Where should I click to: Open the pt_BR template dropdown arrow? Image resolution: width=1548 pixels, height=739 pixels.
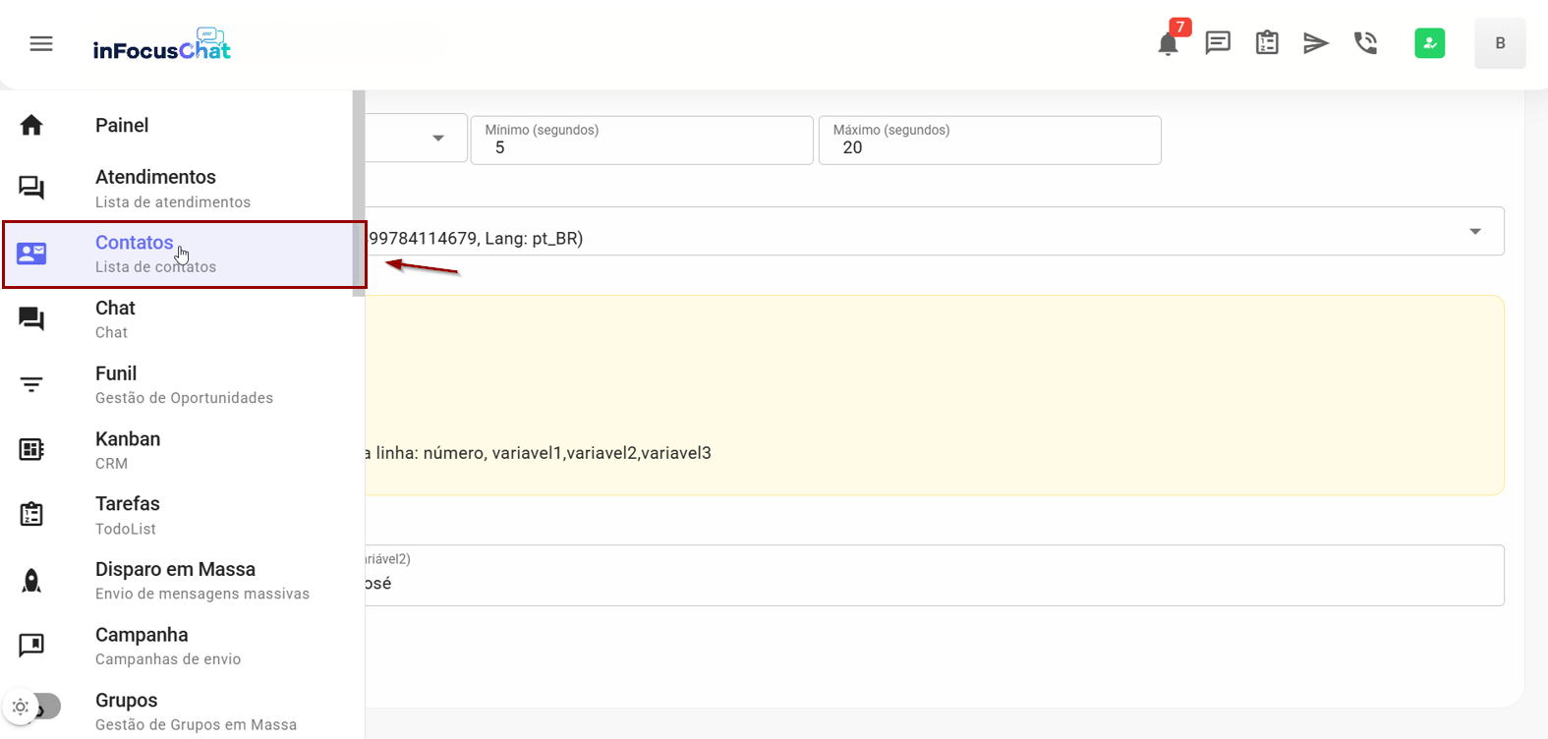tap(1474, 232)
